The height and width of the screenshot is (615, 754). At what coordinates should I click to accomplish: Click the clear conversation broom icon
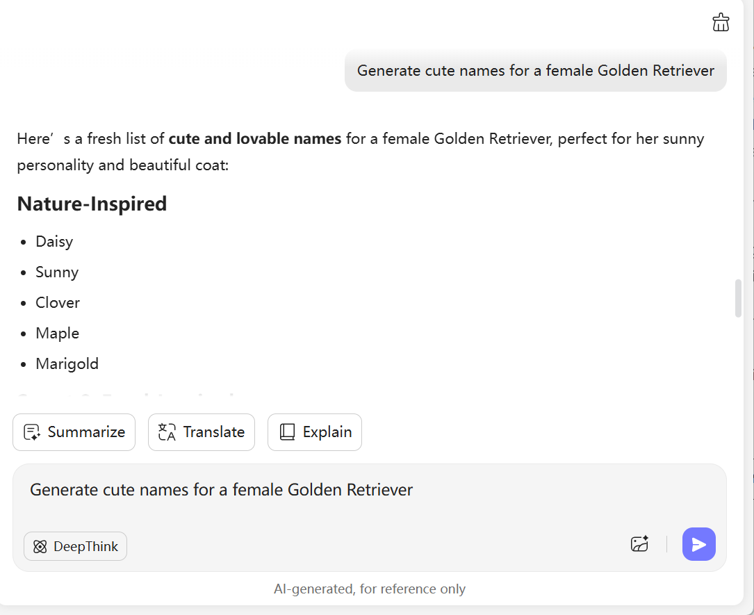pyautogui.click(x=721, y=22)
